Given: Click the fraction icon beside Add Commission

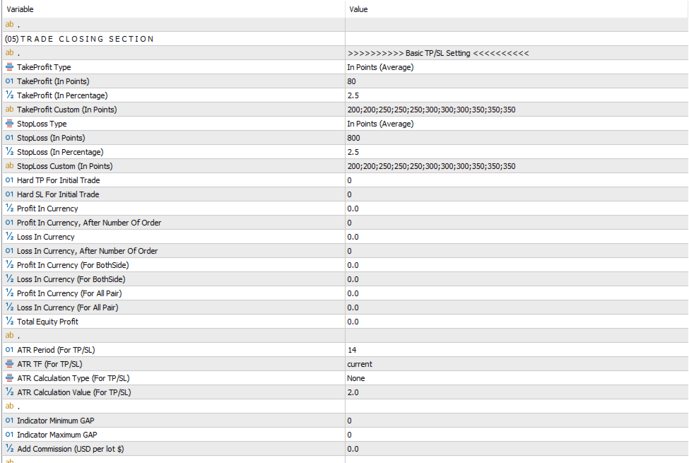Looking at the screenshot, I should pos(9,449).
